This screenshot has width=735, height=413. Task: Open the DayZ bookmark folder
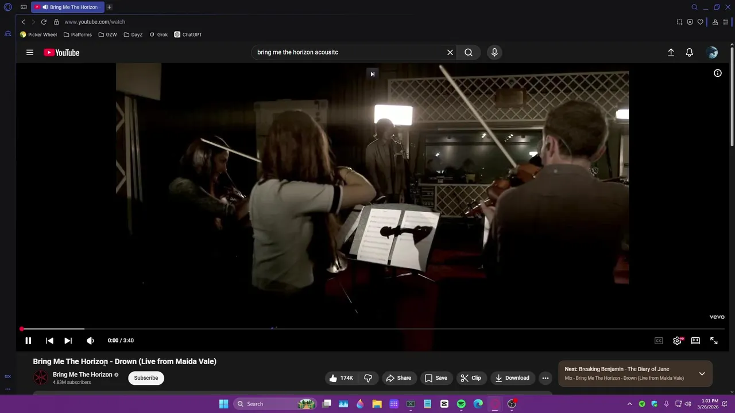click(x=133, y=34)
